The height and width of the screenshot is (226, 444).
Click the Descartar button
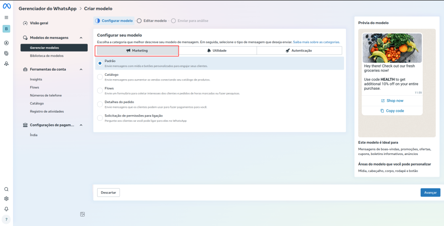coord(108,193)
